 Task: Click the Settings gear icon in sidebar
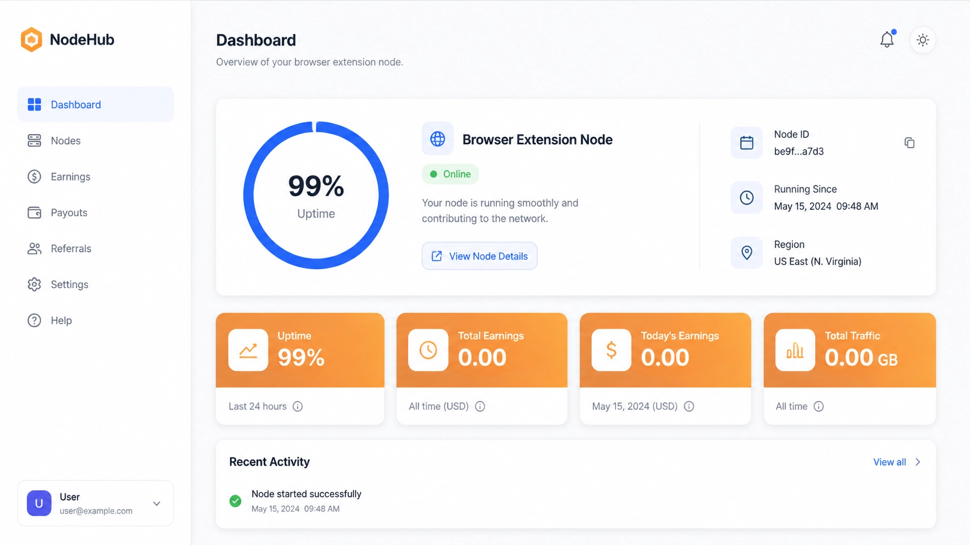tap(34, 284)
